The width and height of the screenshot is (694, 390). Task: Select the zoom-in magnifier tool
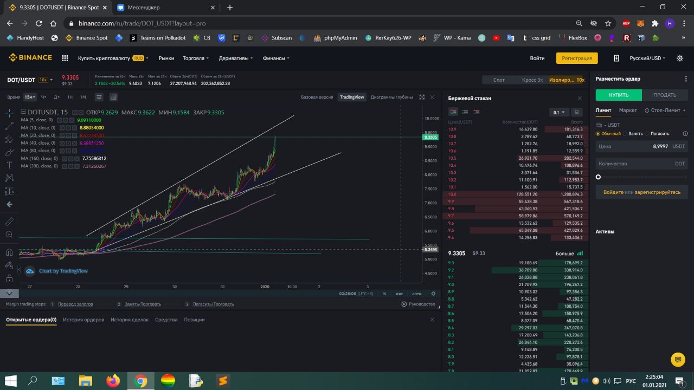(9, 235)
